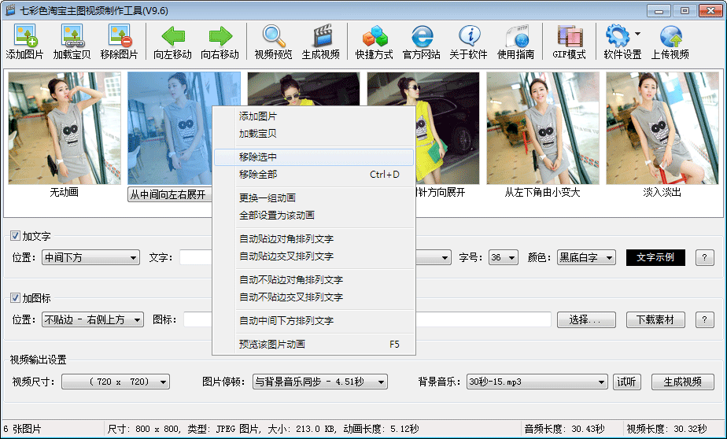Click help ? button in 加图标 row
727x439 pixels.
(x=704, y=319)
